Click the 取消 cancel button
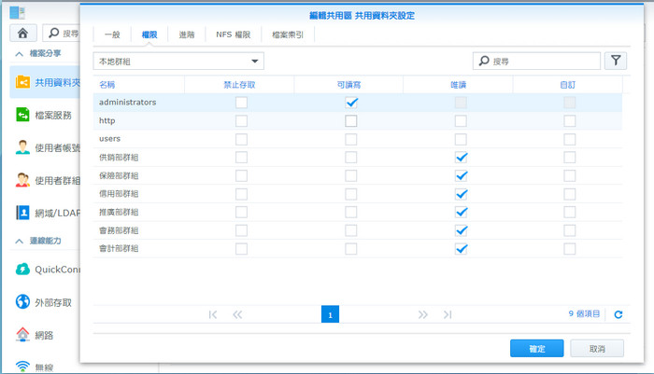Viewport: 654px width, 374px height. (597, 348)
